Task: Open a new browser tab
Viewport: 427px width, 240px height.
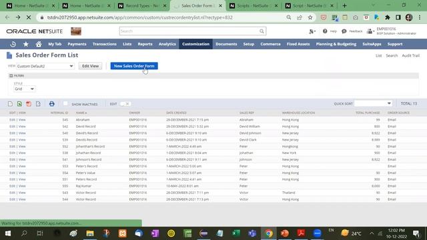Action: tap(344, 6)
